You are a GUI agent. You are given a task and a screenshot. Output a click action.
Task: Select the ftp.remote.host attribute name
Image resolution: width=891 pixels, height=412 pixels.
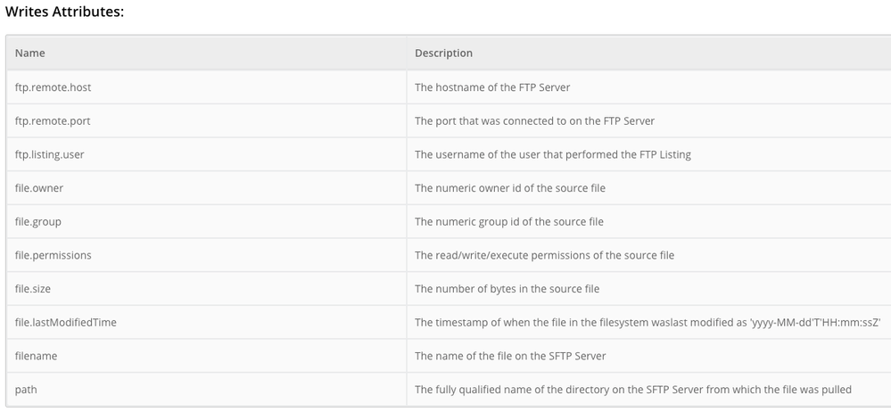tap(53, 87)
